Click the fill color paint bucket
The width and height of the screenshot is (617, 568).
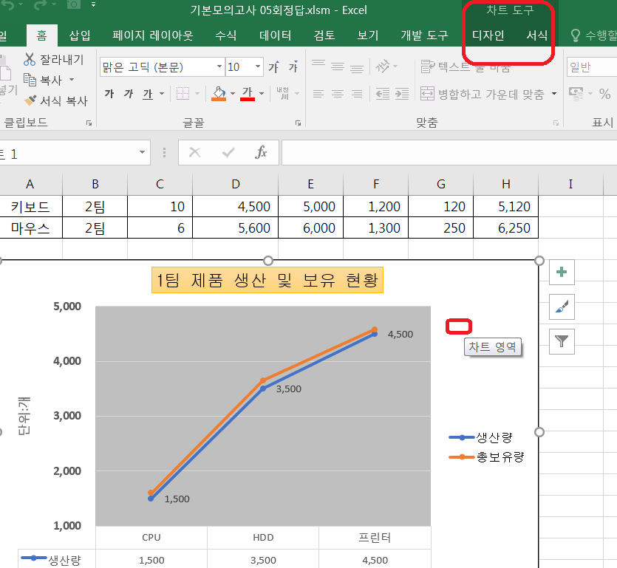(219, 94)
